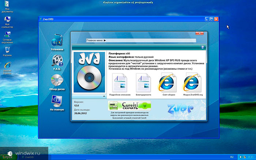
Task: Open Сетевое окружение desktop icon
Action: tap(7, 35)
